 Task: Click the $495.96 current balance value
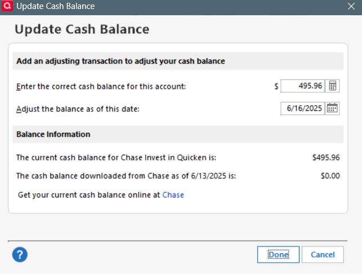click(x=326, y=158)
